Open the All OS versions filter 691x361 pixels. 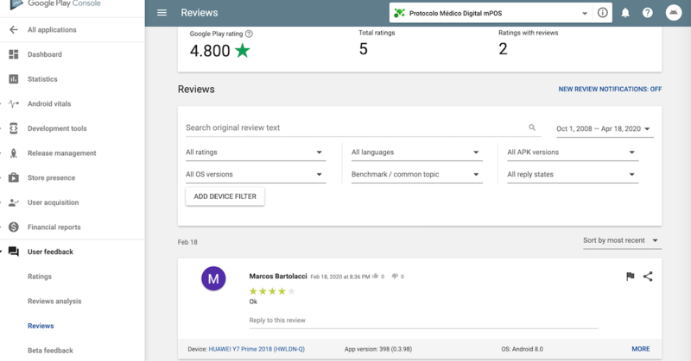click(256, 175)
